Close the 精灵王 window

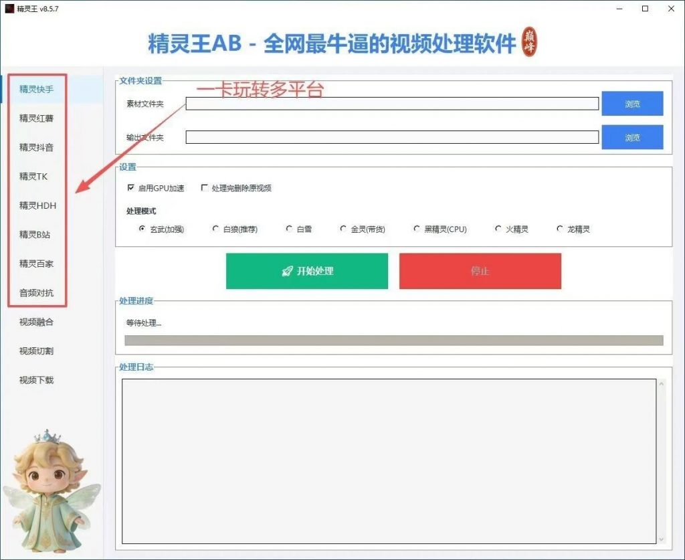(671, 9)
